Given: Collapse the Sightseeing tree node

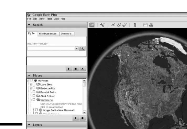Looking at the screenshot, I should (x=31, y=100).
